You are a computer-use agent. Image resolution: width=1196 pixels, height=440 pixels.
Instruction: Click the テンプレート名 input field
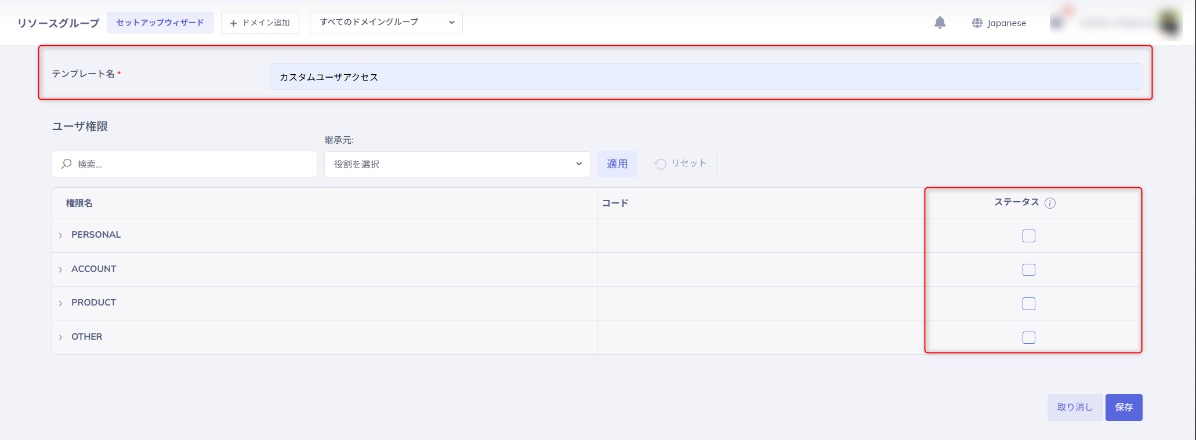[705, 77]
